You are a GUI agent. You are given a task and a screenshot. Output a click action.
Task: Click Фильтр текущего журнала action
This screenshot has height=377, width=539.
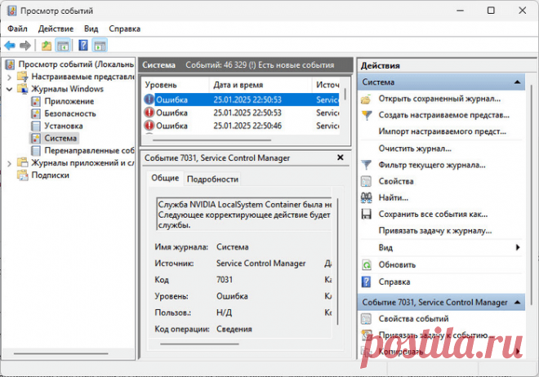pos(432,165)
